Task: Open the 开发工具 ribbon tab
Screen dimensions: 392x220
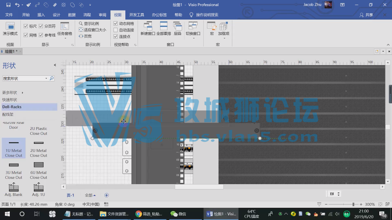Action: tap(136, 15)
